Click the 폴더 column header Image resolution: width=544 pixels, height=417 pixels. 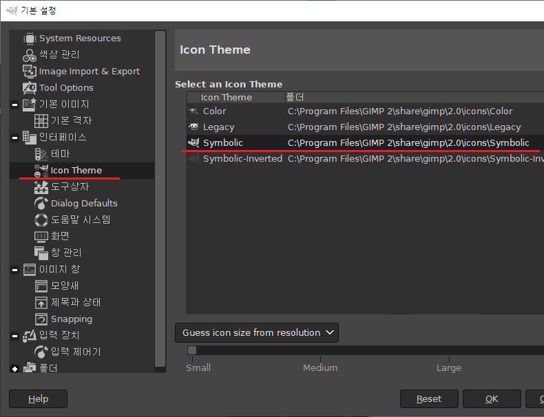point(415,98)
